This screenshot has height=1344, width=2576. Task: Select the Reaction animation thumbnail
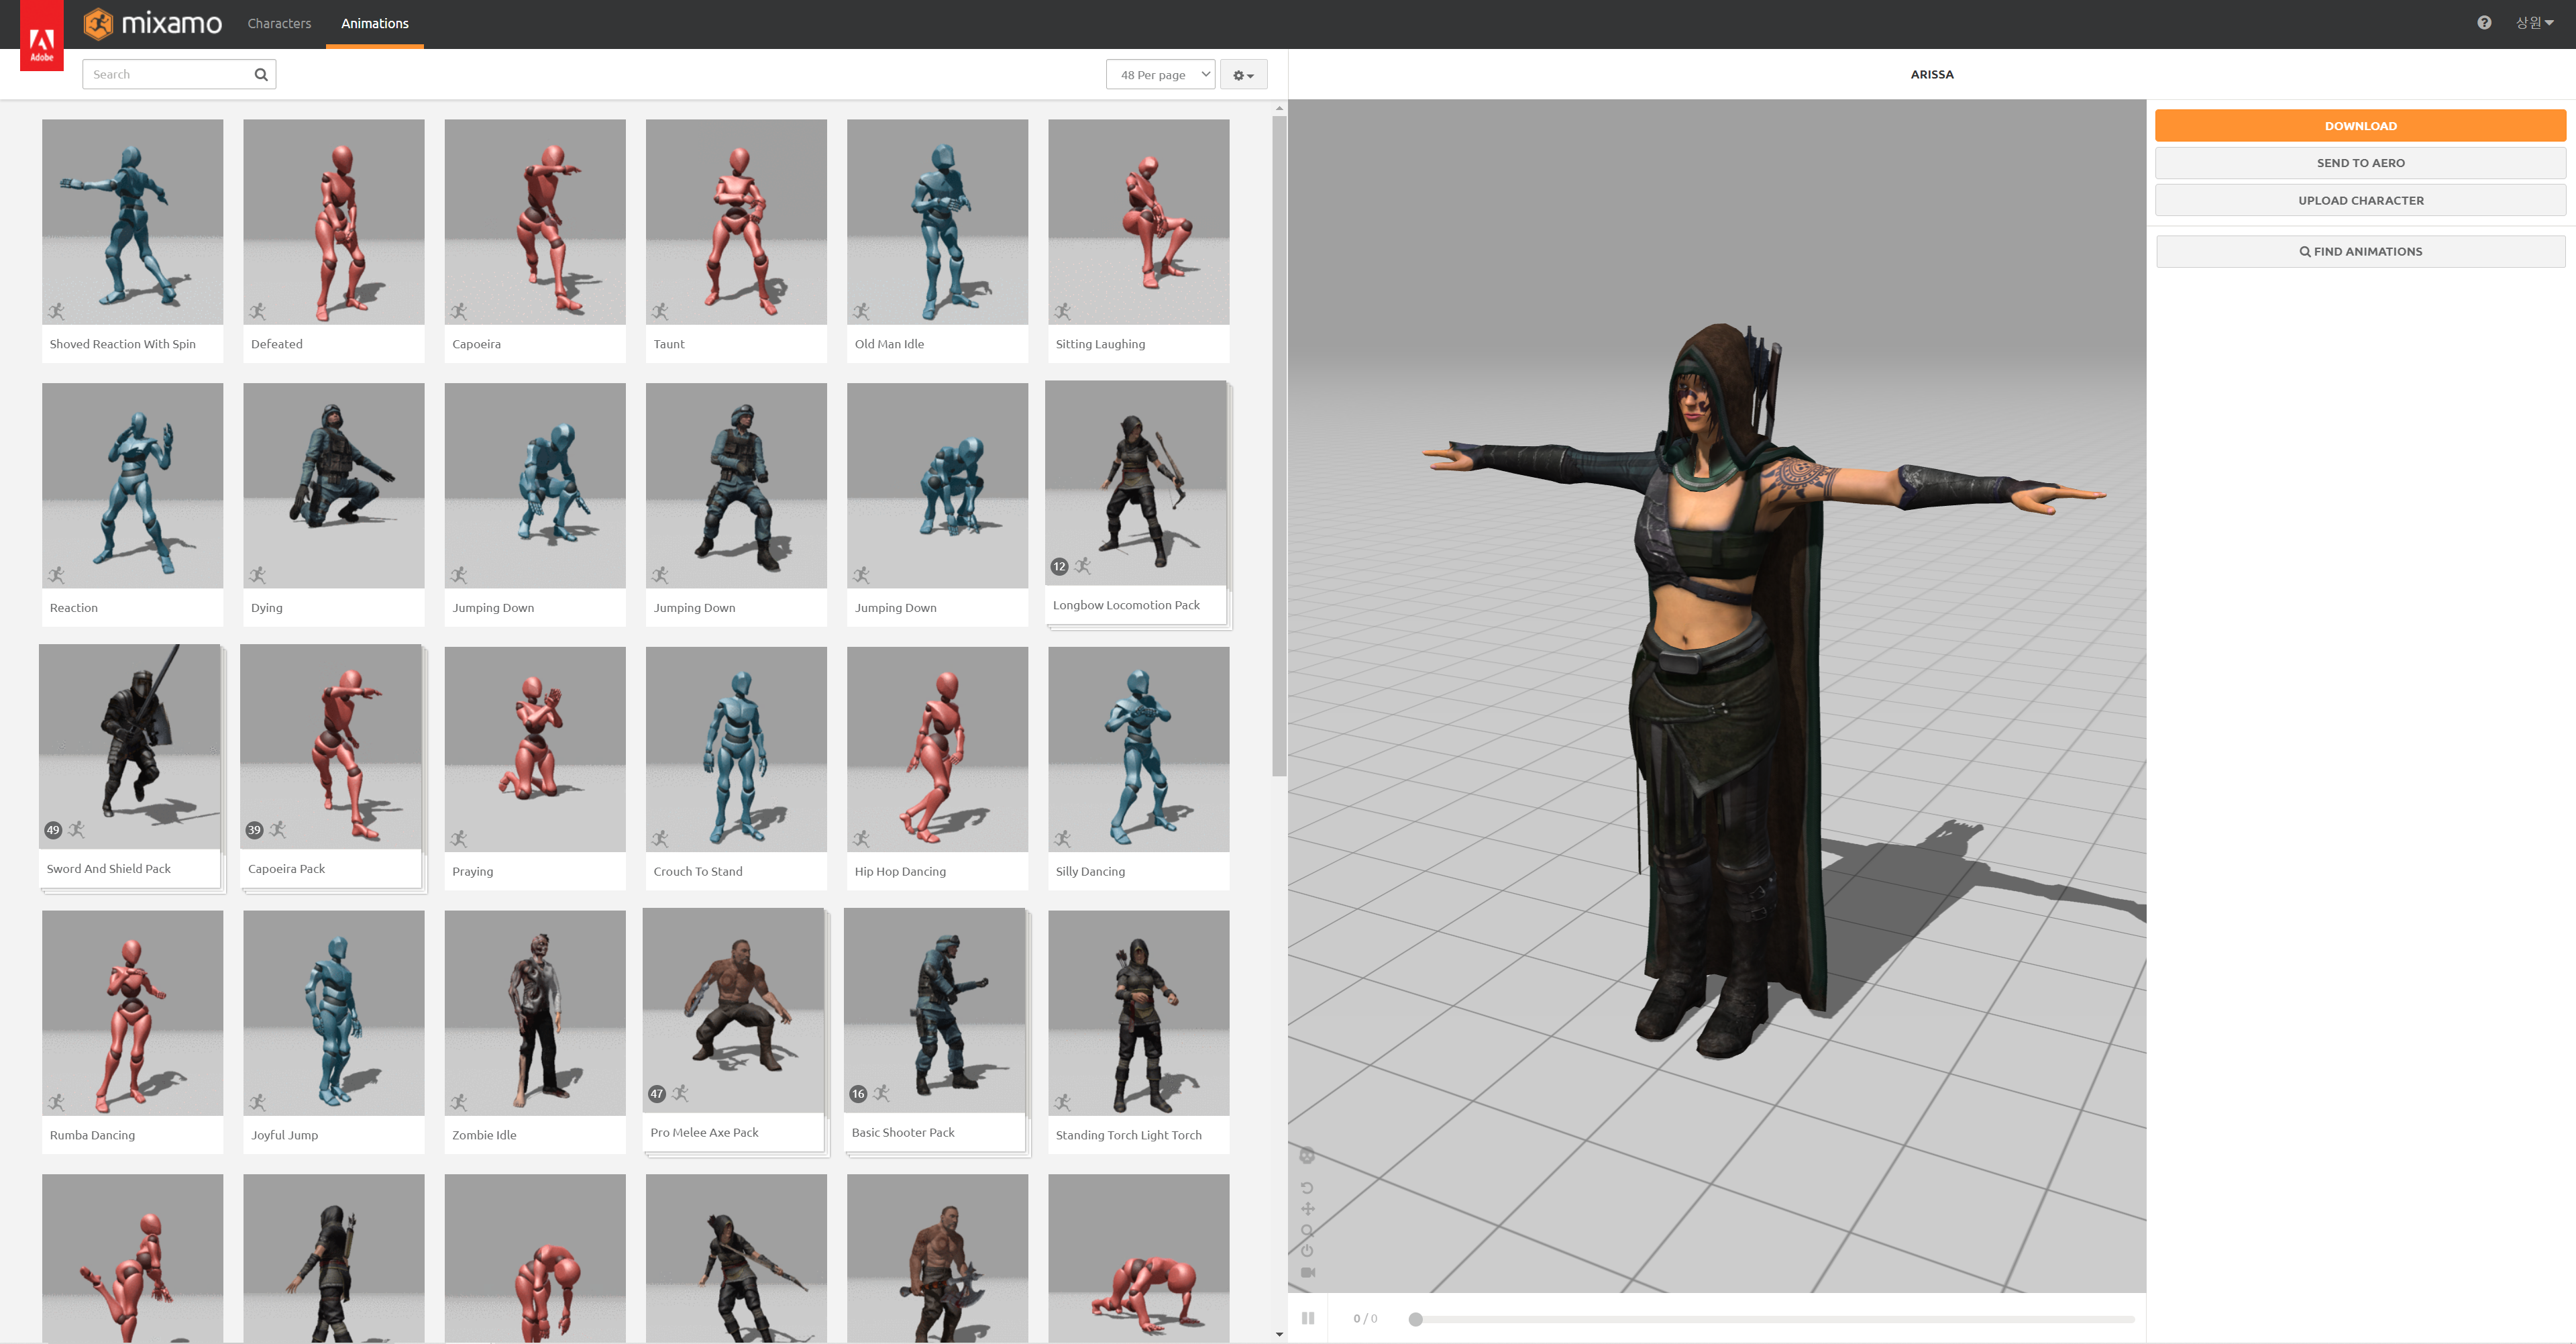pyautogui.click(x=133, y=485)
